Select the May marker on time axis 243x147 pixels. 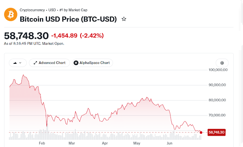pyautogui.click(x=137, y=143)
